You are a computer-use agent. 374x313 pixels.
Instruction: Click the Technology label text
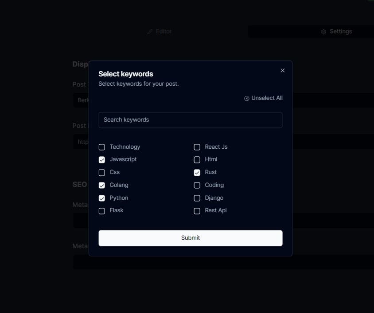click(125, 147)
